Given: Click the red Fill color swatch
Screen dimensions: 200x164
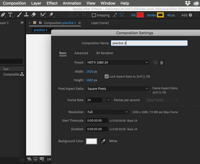Looking at the screenshot, I should pyautogui.click(x=140, y=15).
